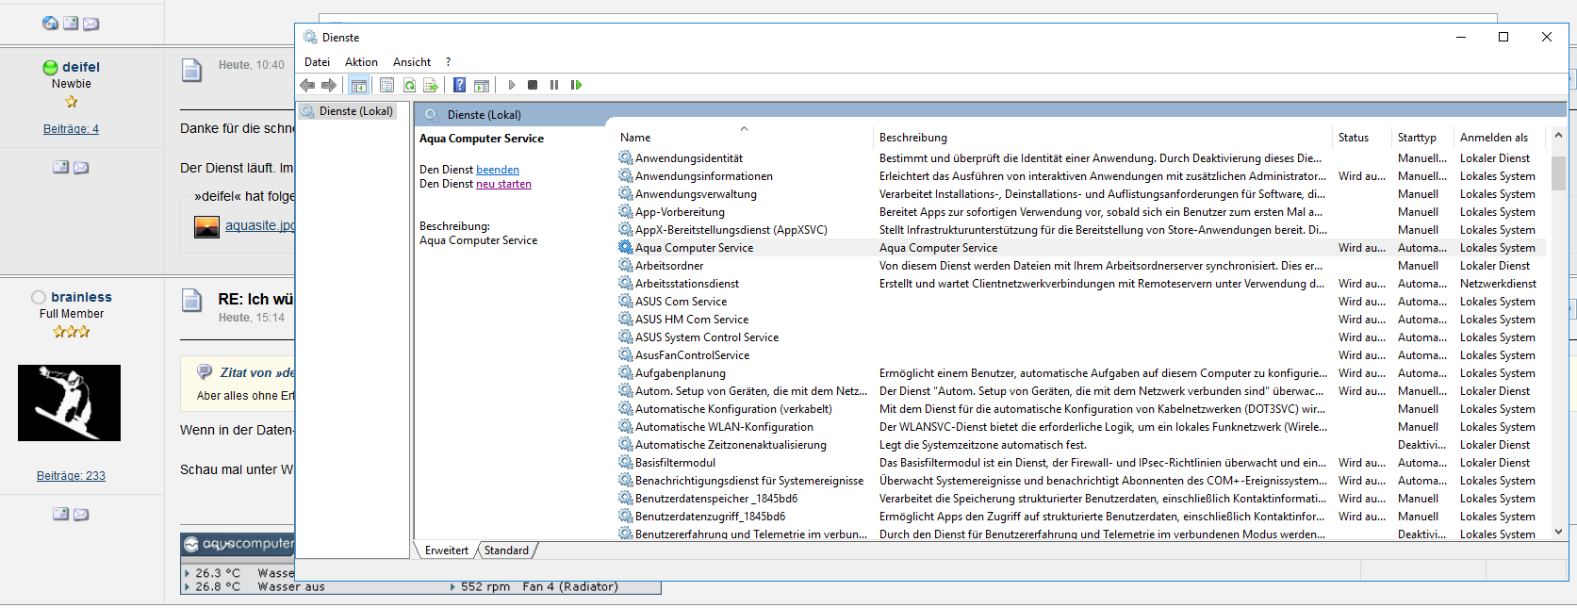
Task: Stop the service using the square icon
Action: (533, 86)
